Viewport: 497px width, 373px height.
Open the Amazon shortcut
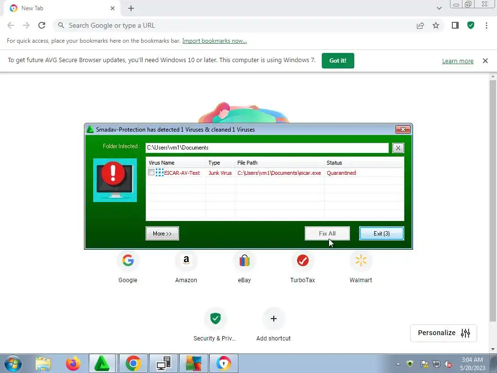click(x=186, y=267)
